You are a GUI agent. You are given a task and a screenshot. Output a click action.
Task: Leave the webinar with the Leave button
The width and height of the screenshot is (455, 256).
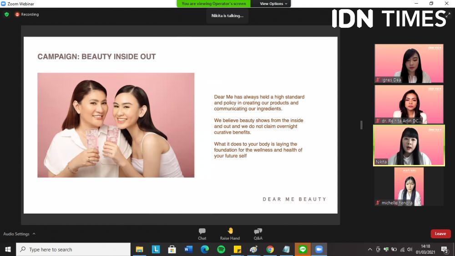[x=440, y=234]
